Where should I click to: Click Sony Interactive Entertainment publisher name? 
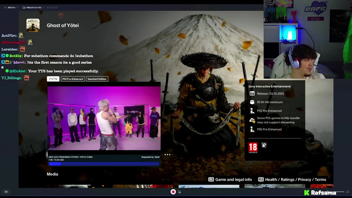[x=269, y=86]
